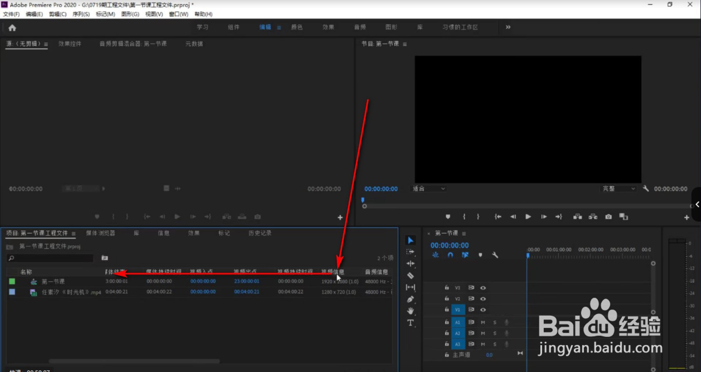The width and height of the screenshot is (701, 372).
Task: Click Go to Out in the Program monitor
Action: pyautogui.click(x=559, y=217)
